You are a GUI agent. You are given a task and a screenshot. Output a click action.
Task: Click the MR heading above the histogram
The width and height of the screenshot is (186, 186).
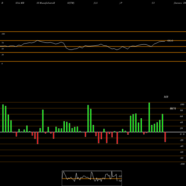(x=166, y=97)
